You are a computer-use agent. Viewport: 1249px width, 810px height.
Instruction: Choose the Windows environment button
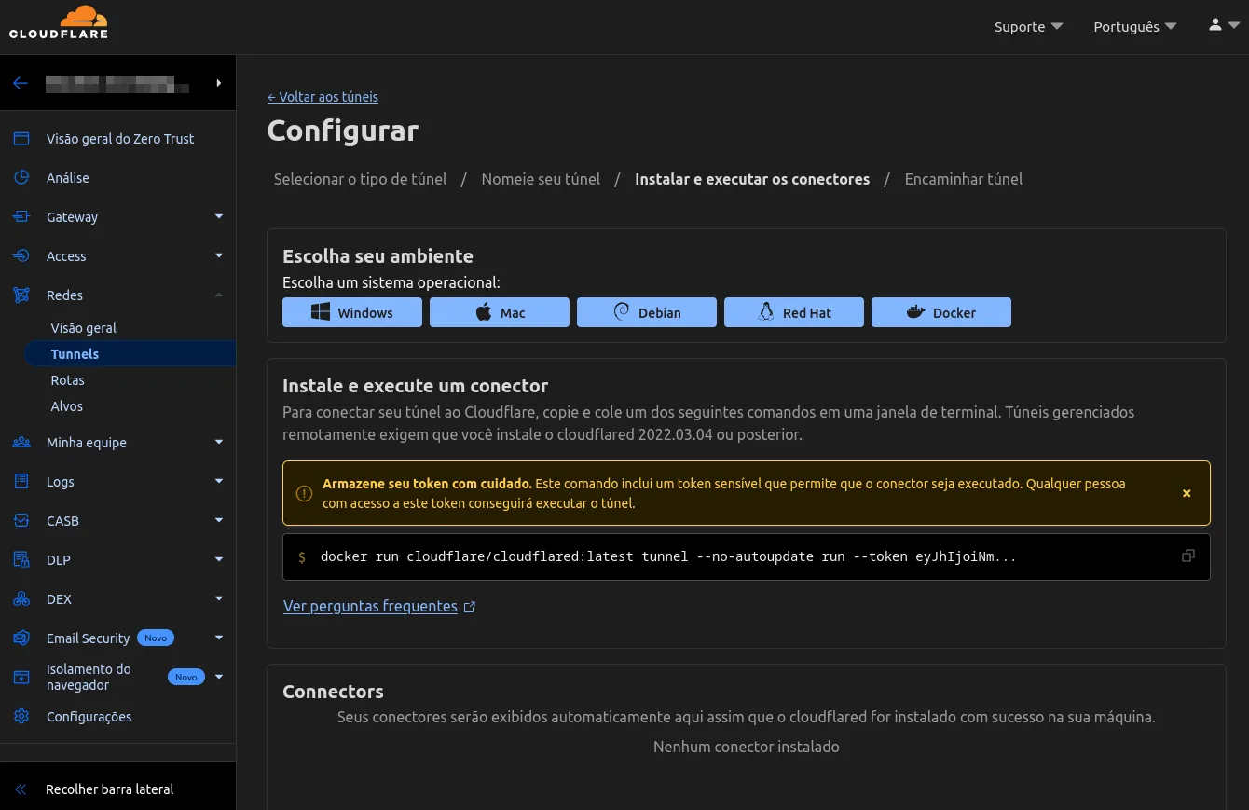(x=352, y=312)
